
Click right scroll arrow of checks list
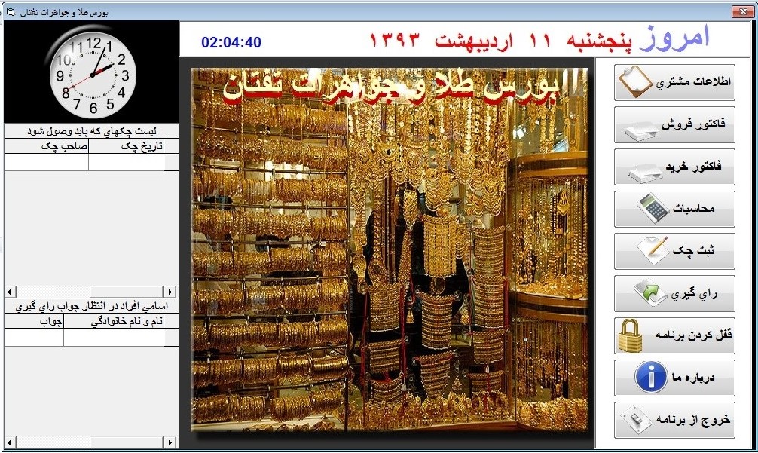pos(170,292)
